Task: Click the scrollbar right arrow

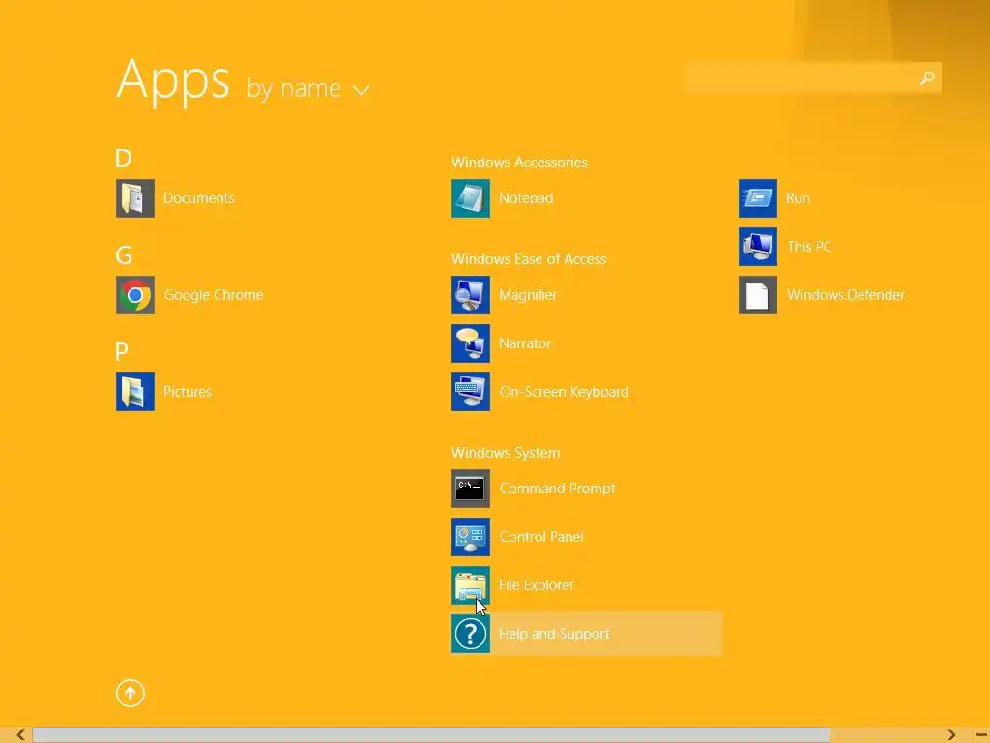Action: click(x=951, y=735)
